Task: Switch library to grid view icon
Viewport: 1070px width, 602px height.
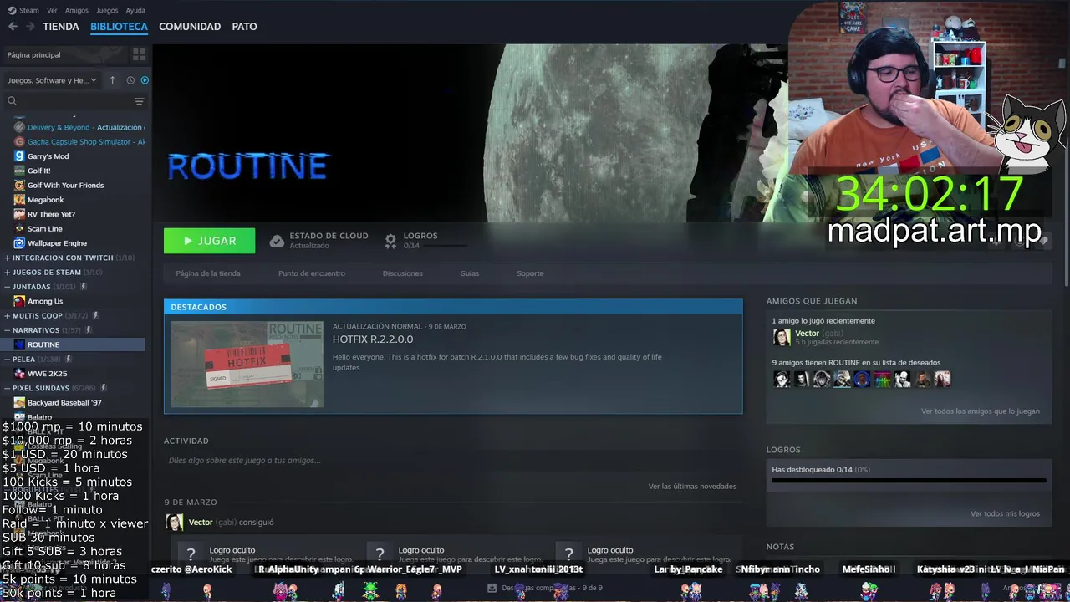Action: (139, 54)
